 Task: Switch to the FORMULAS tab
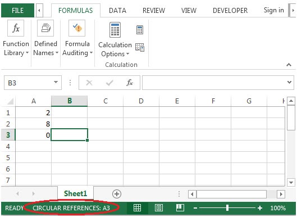[75, 11]
